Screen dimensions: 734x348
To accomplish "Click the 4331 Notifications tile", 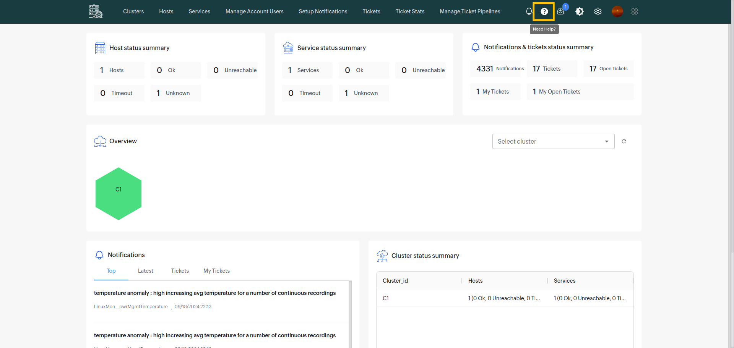I will pyautogui.click(x=495, y=69).
